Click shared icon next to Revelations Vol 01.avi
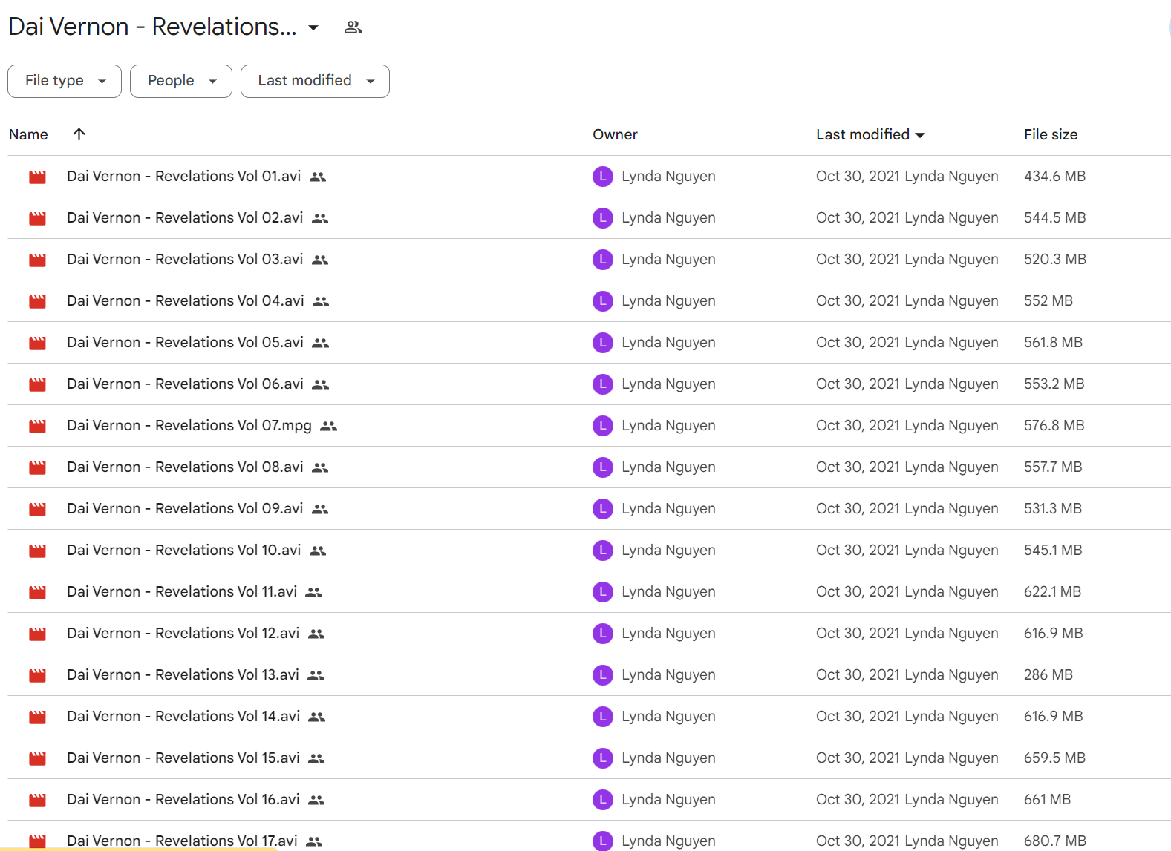 tap(318, 177)
